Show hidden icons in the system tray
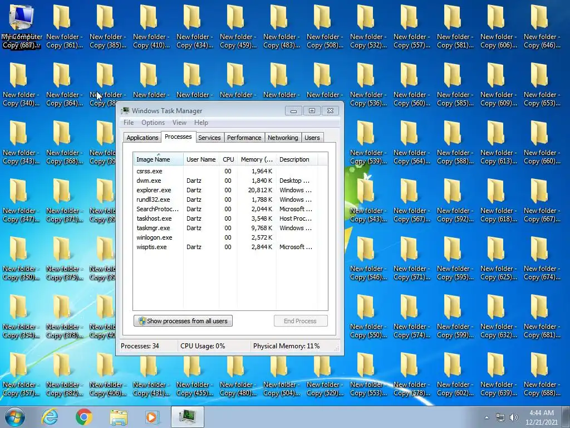 point(487,417)
